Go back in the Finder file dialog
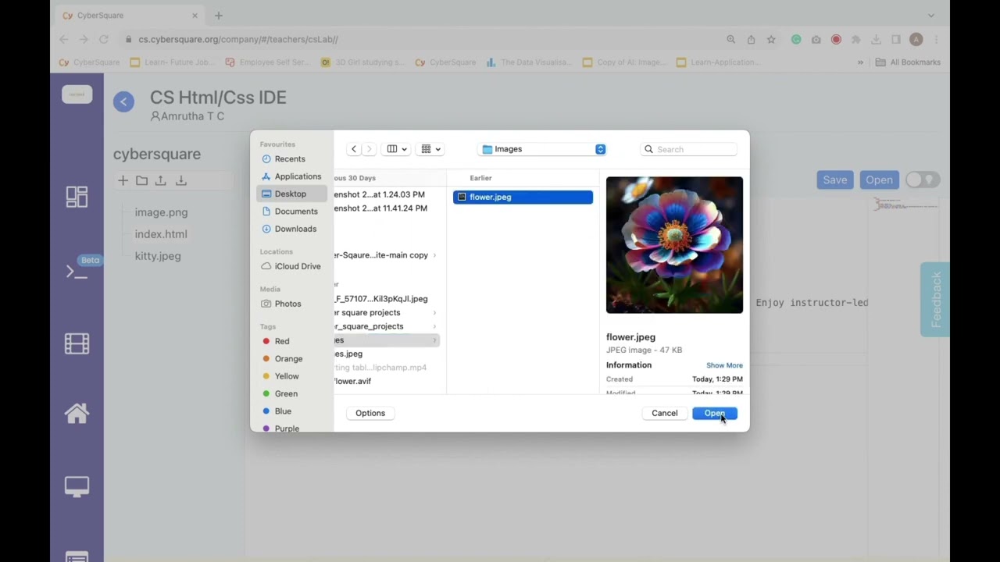The width and height of the screenshot is (1000, 562). (354, 149)
